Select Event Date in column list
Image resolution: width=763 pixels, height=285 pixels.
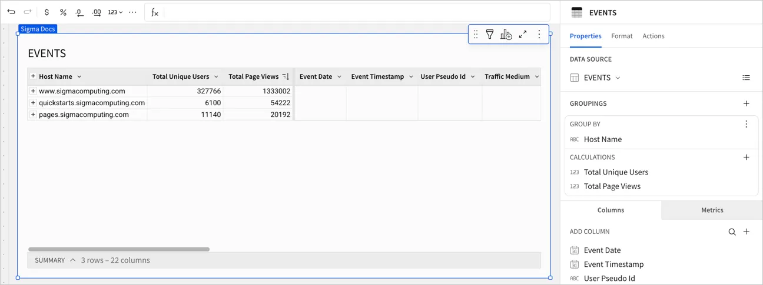[x=602, y=250]
